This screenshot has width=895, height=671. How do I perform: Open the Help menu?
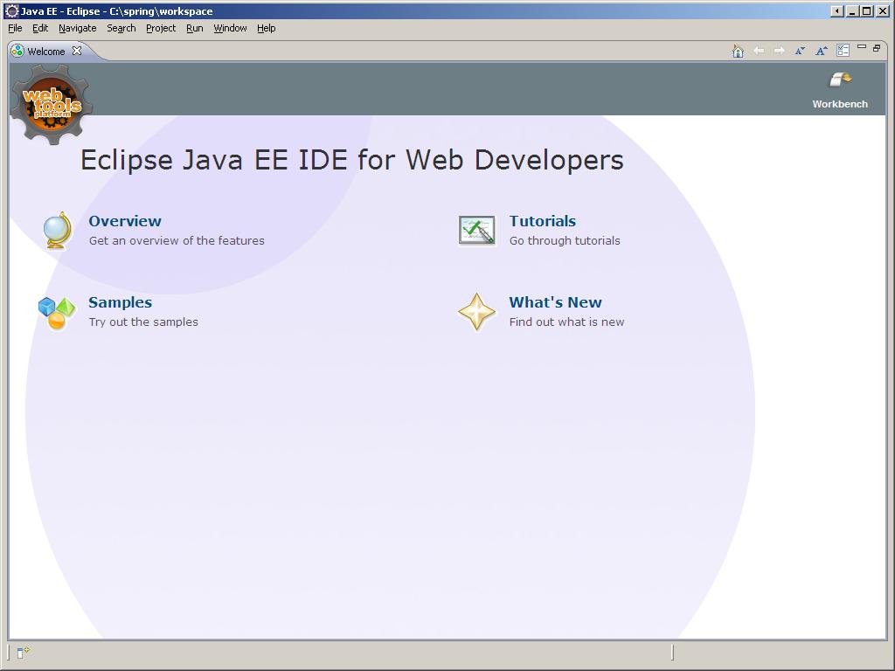click(266, 28)
